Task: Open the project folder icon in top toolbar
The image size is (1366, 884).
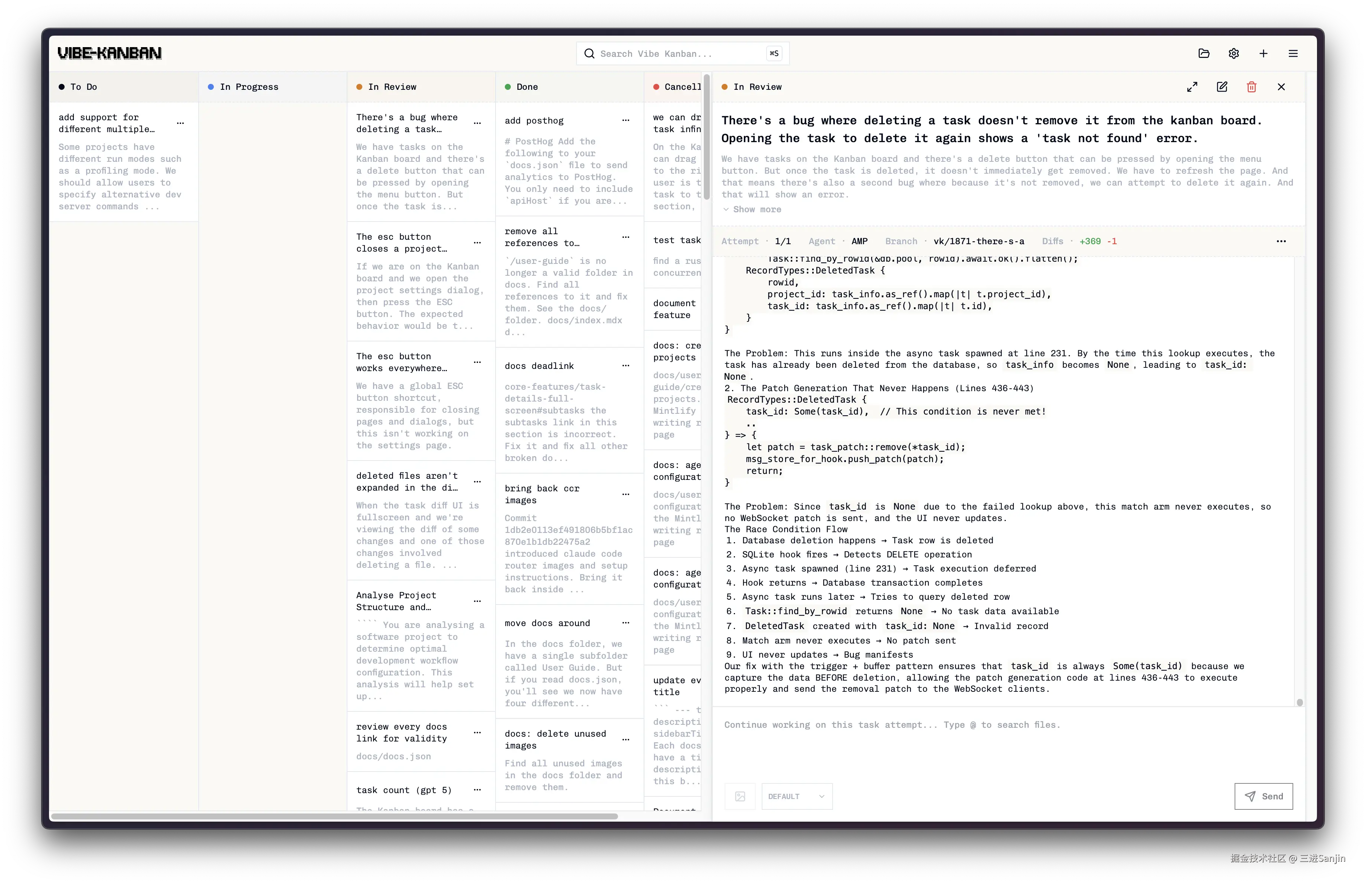Action: [1203, 53]
